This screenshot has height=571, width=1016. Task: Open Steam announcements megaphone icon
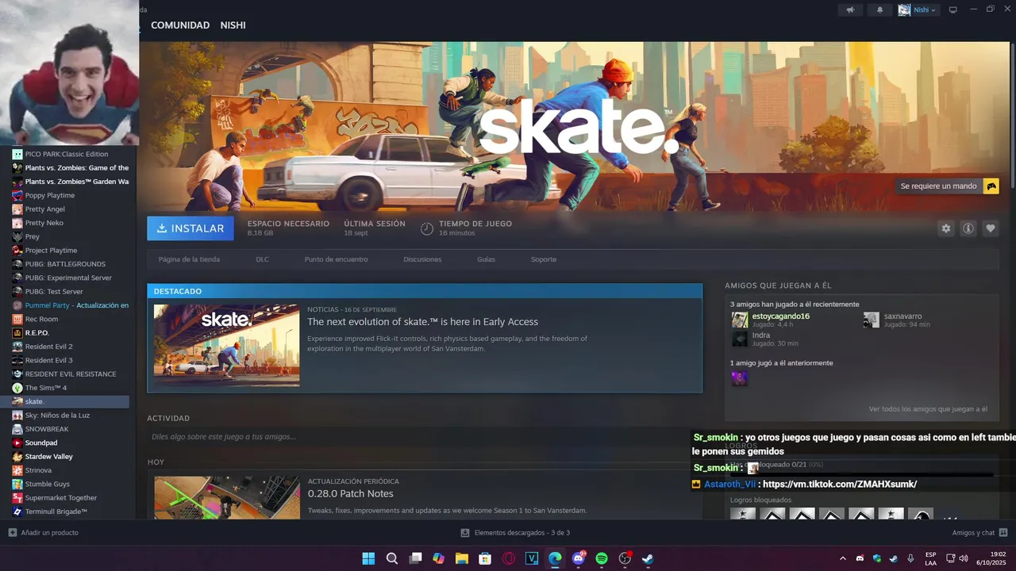pyautogui.click(x=850, y=10)
